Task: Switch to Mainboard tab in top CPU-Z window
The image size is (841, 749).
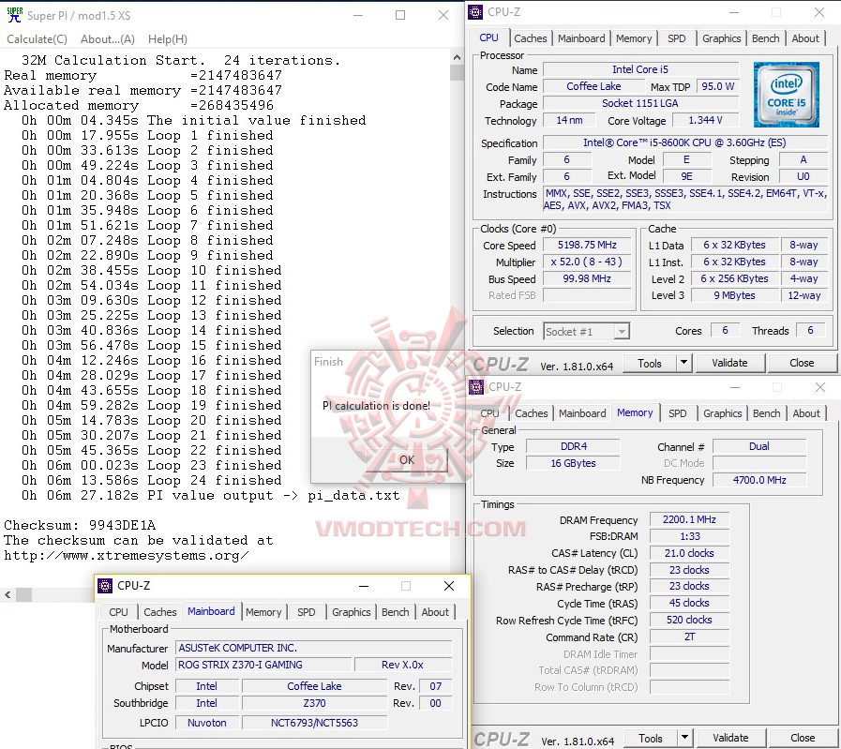Action: click(x=581, y=38)
